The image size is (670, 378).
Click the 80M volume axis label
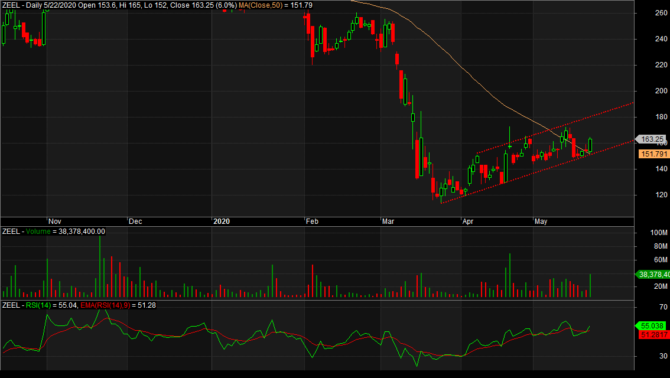coord(660,246)
